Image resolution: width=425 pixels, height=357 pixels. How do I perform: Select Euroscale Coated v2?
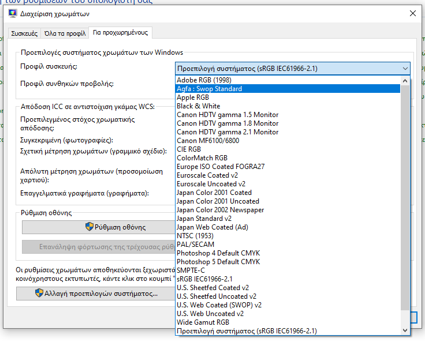point(288,175)
